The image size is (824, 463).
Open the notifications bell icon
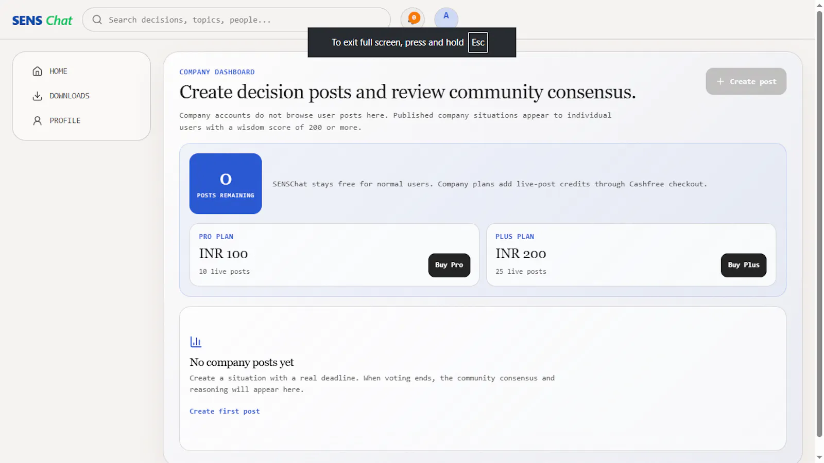(x=413, y=19)
